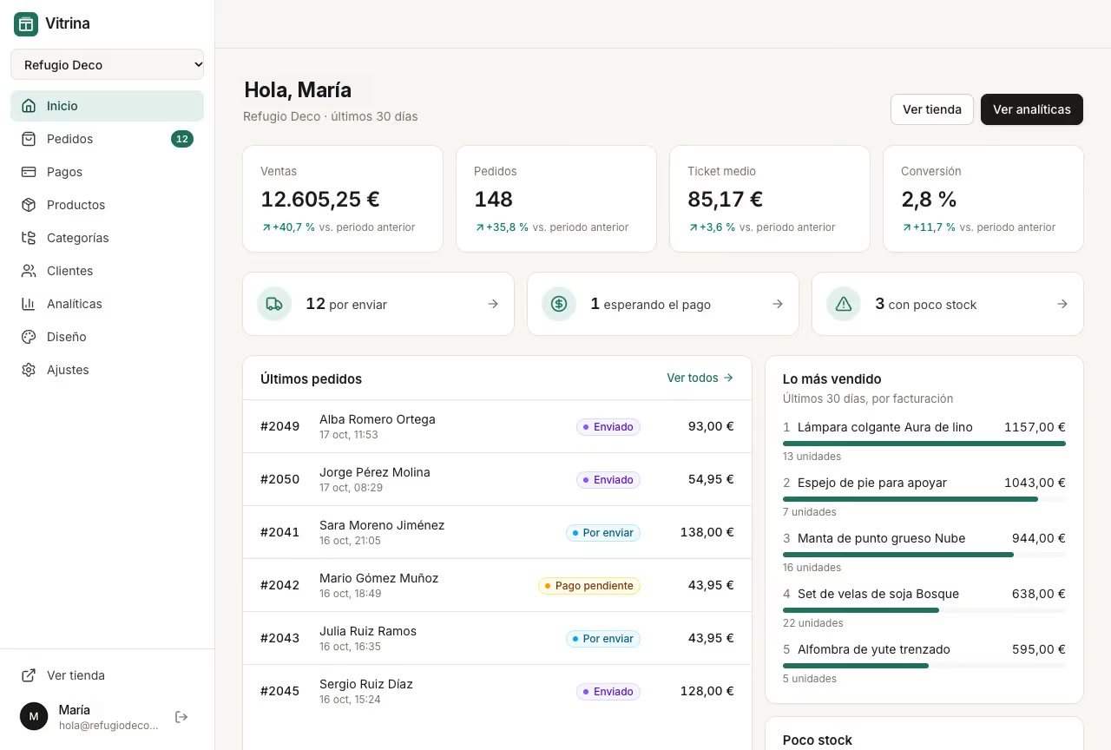Viewport: 1111px width, 750px height.
Task: Click the Productos box icon
Action: [x=29, y=205]
